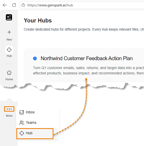
Task: Open the Genspark sparkle logo
Action: point(9,17)
